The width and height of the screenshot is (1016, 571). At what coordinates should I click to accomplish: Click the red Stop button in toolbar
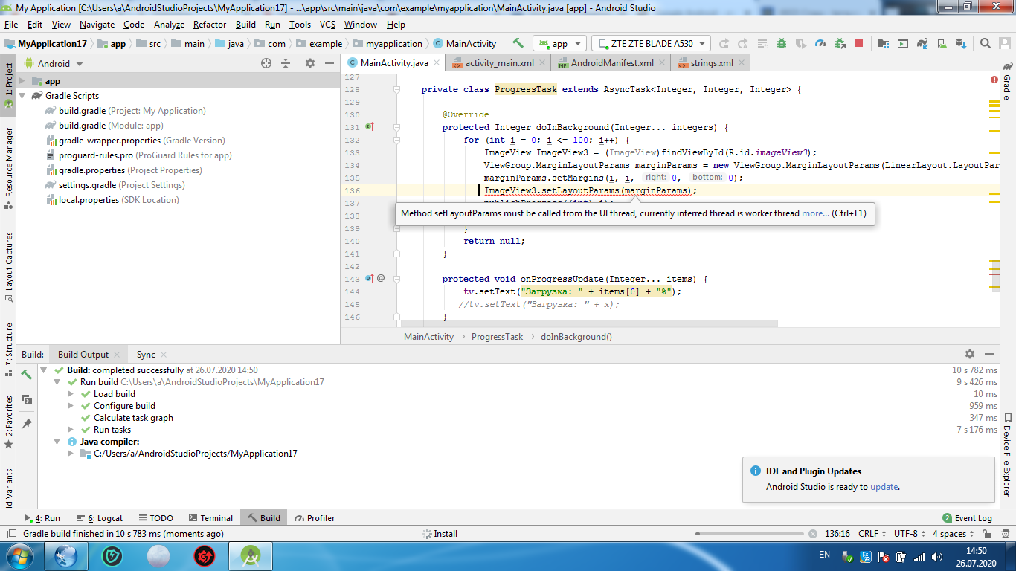pyautogui.click(x=859, y=43)
